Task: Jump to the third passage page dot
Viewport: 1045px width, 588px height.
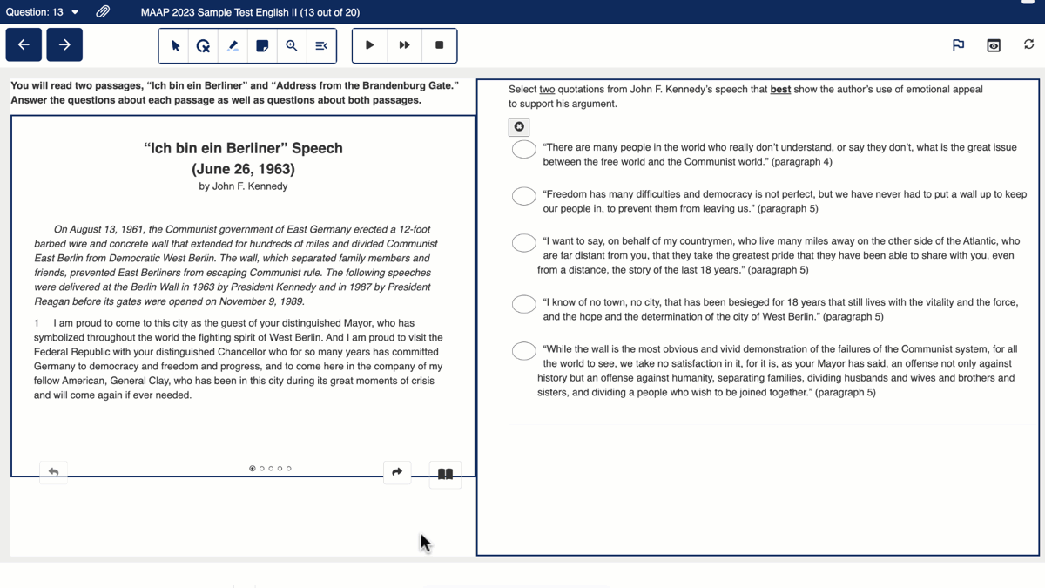Action: pyautogui.click(x=271, y=469)
